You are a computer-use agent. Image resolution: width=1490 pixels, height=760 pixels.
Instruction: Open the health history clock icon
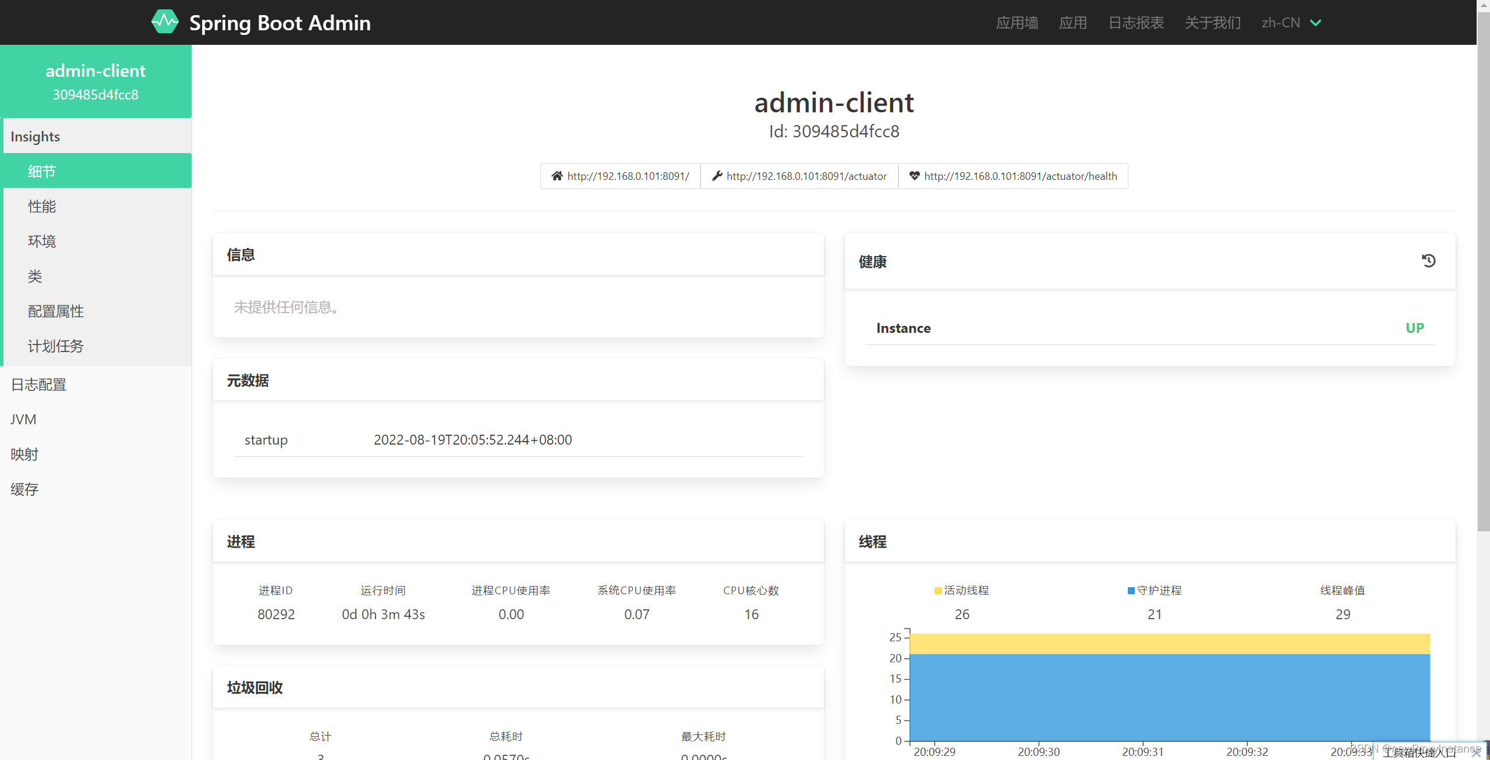(1428, 261)
